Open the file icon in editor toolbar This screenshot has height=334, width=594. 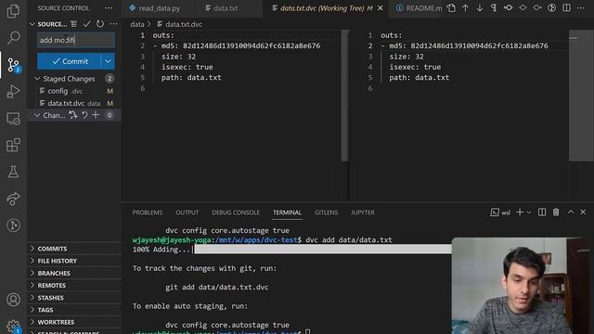[451, 8]
